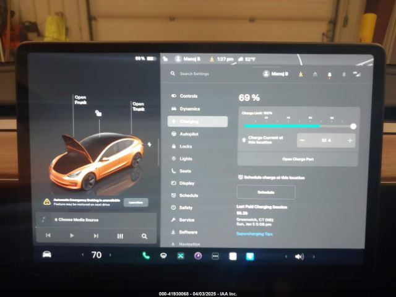Viewport: 396px width, 297px height.
Task: Open the white app tile in dock
Action: pos(233,257)
